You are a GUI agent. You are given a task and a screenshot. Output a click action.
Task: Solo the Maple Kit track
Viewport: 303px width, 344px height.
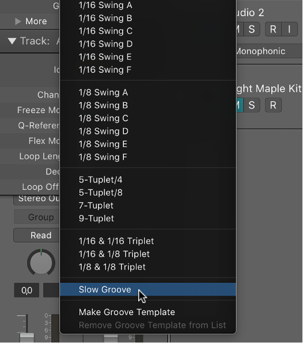(252, 105)
